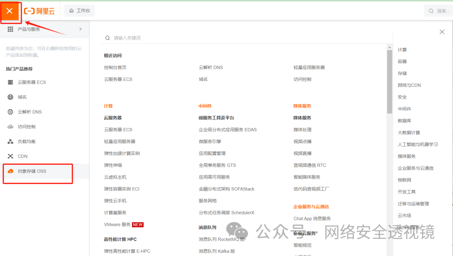Image resolution: width=453 pixels, height=256 pixels.
Task: Open 弹性高性能计算 E-HPC
Action: click(x=127, y=251)
